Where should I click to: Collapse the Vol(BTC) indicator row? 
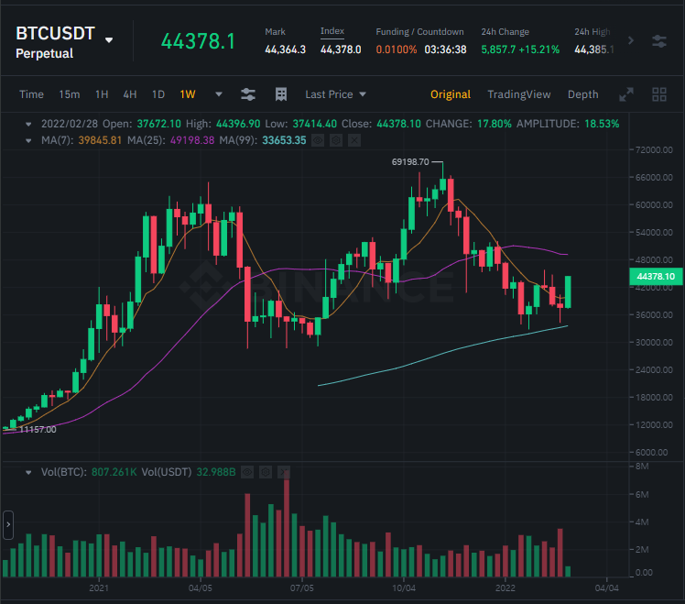[28, 472]
